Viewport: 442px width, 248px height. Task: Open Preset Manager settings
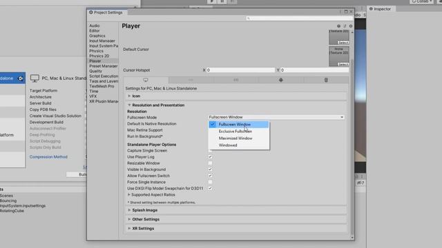[104, 66]
